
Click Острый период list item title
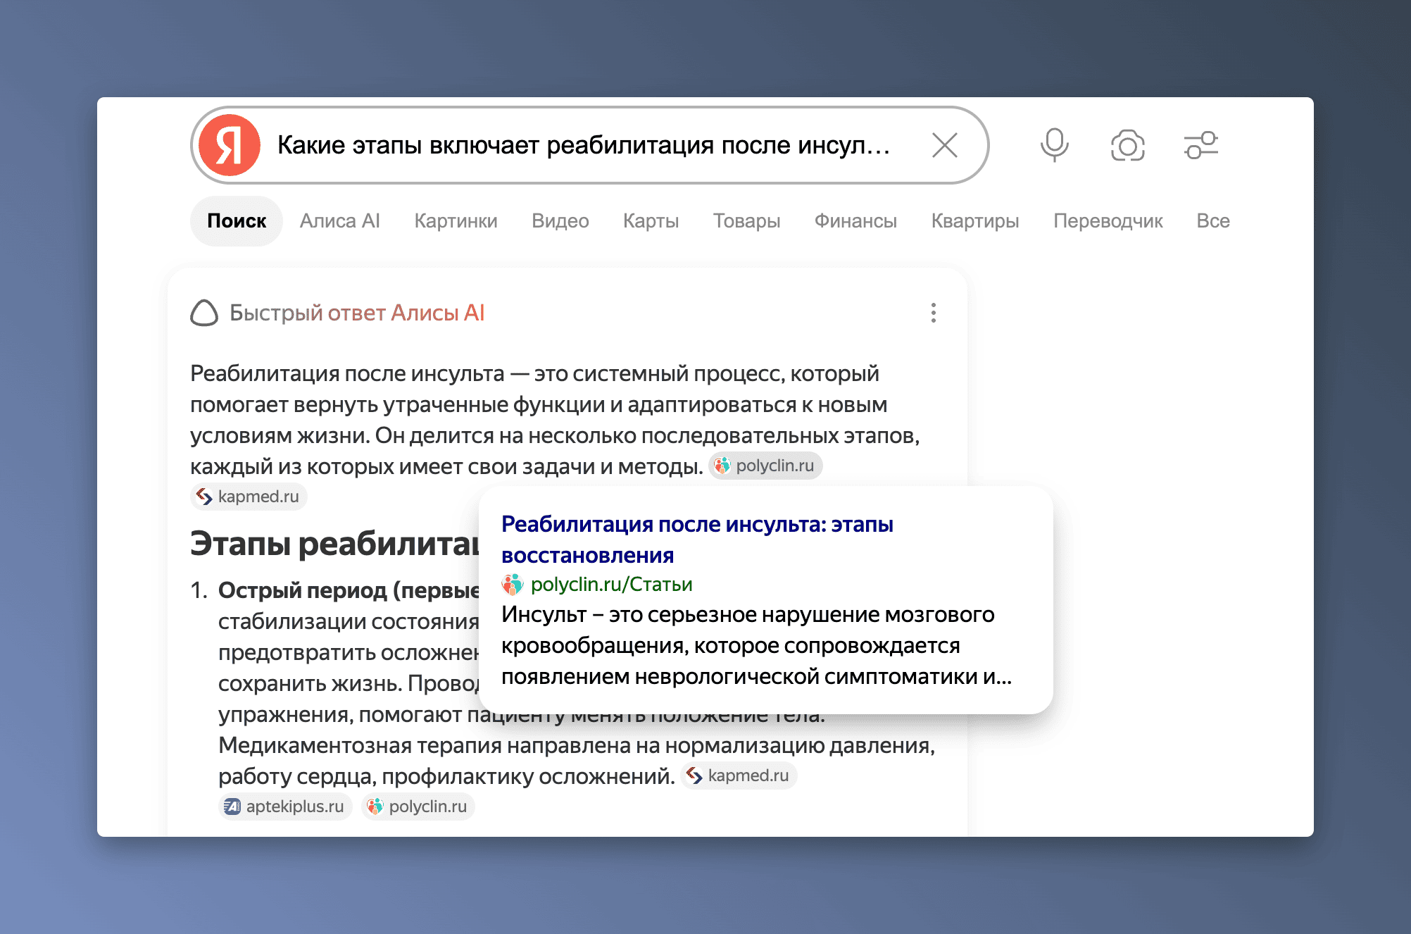349,590
